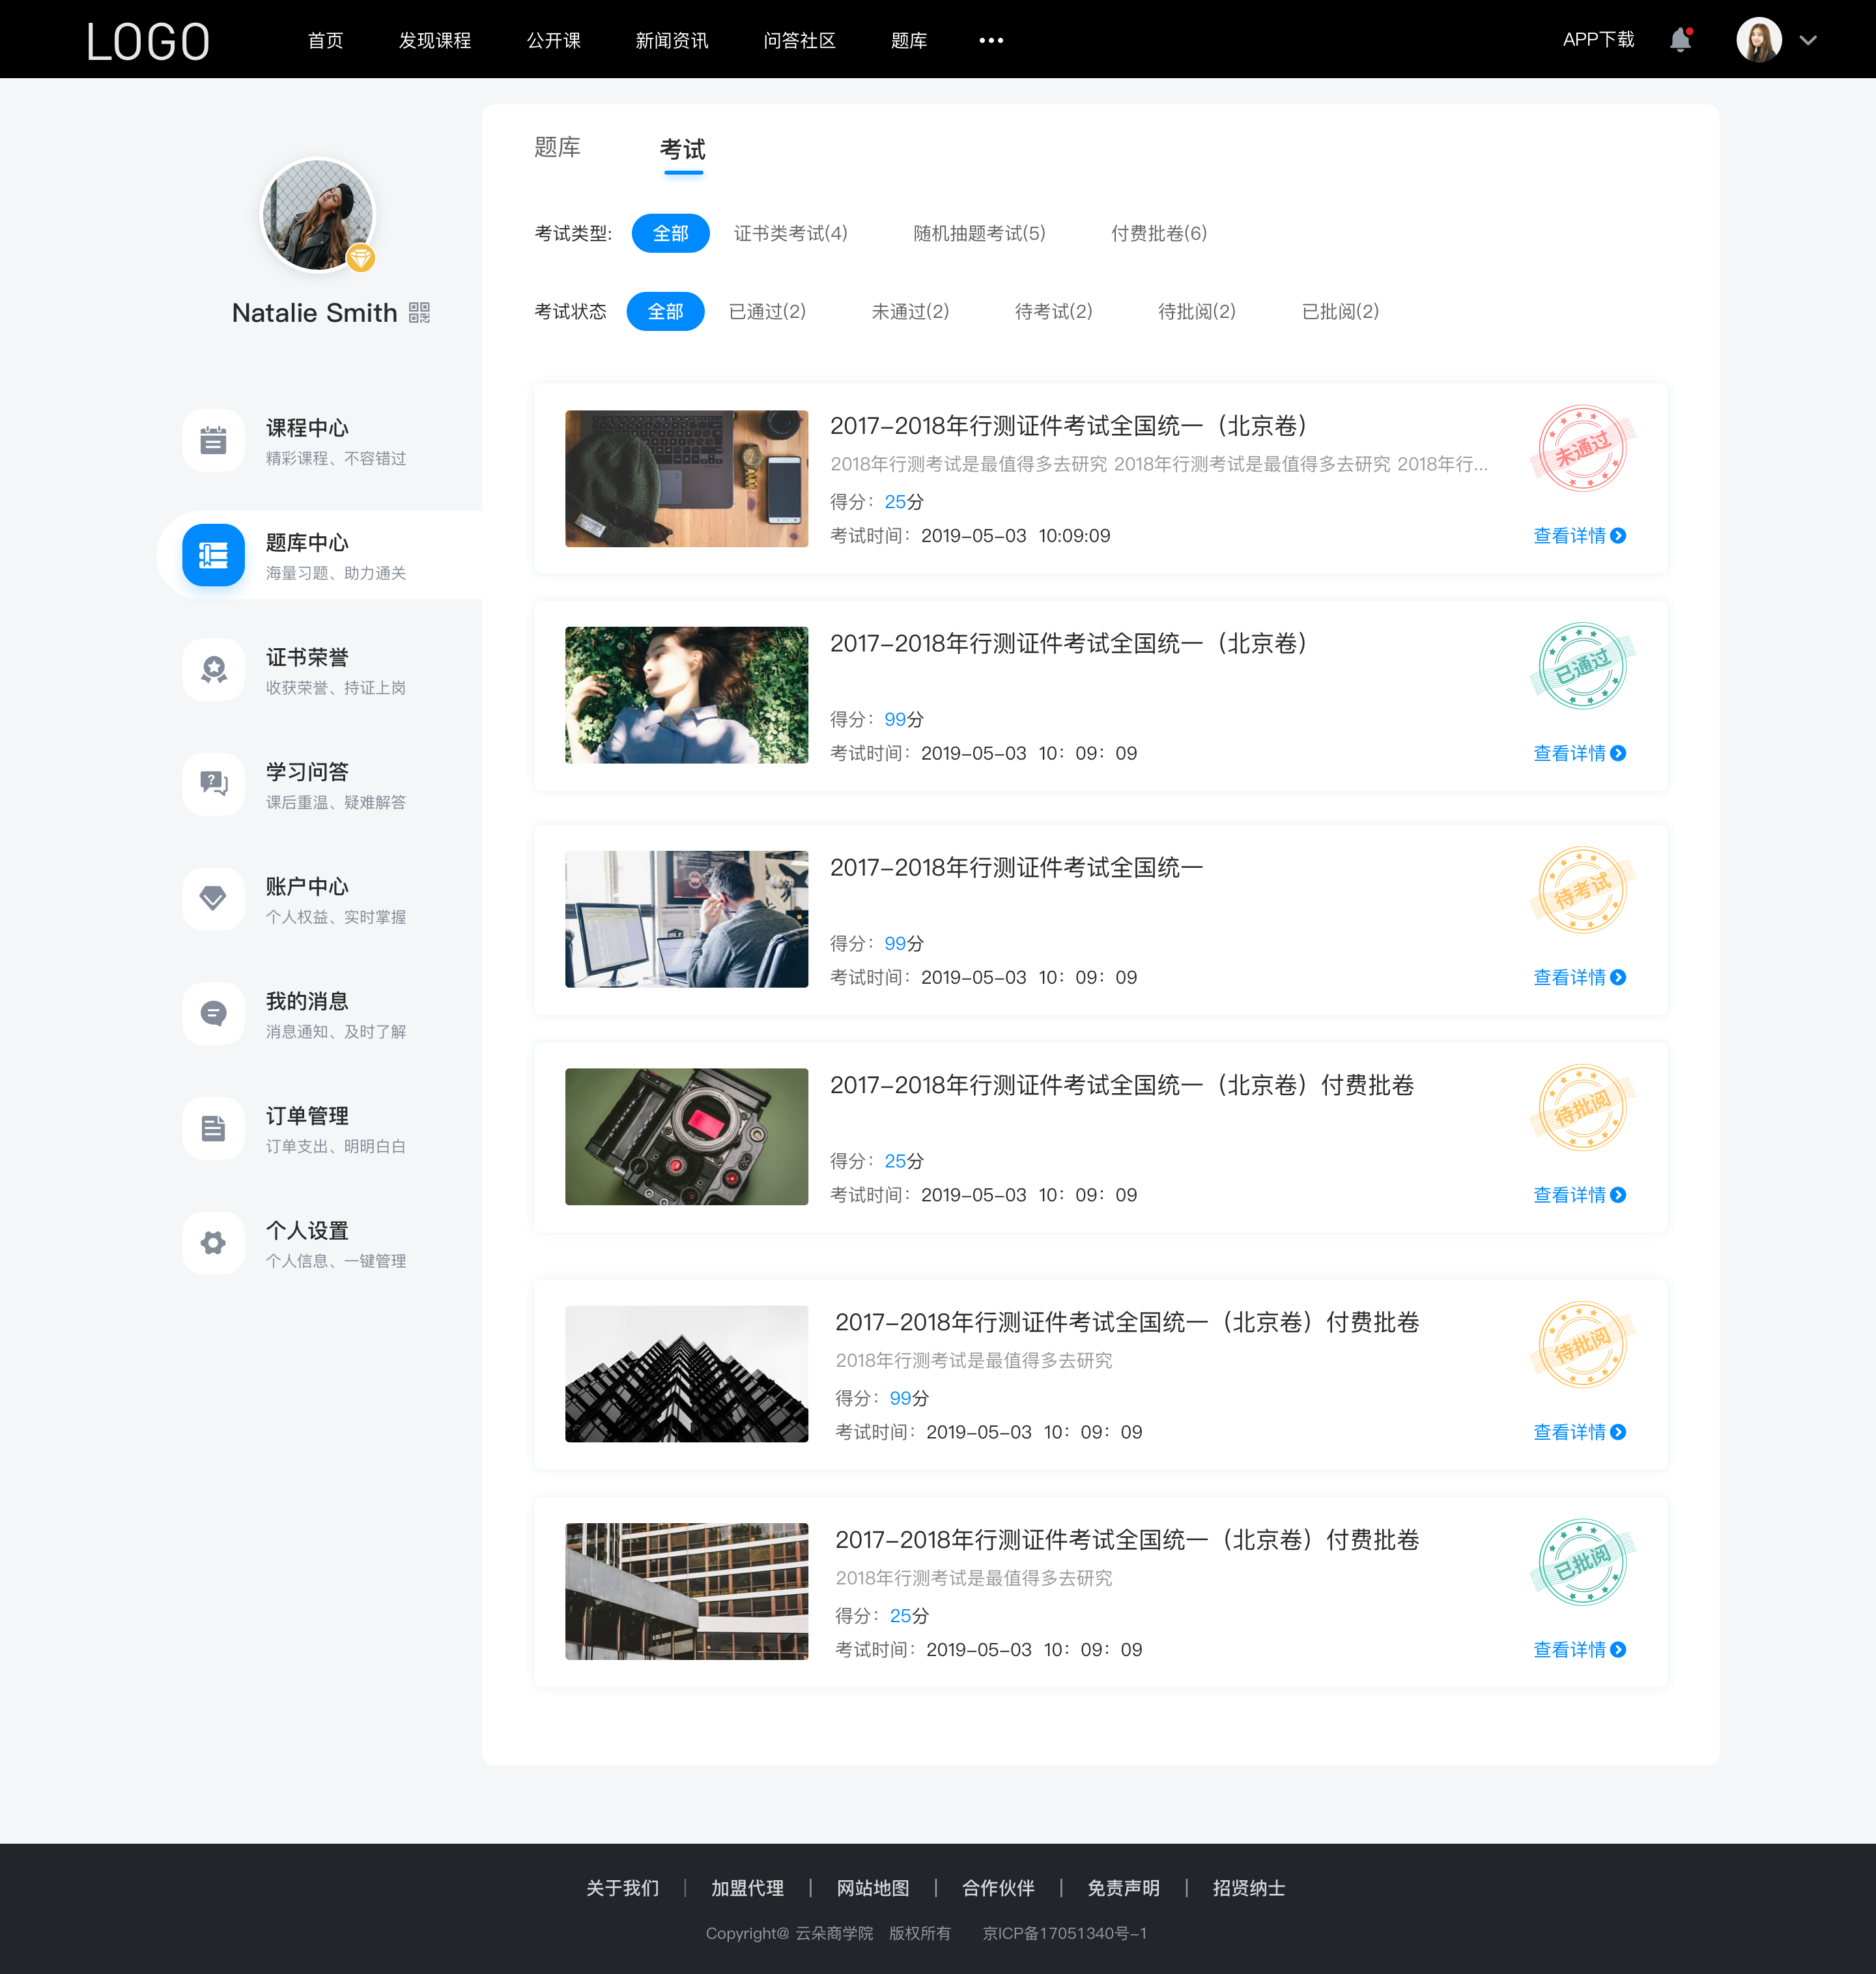Click 查看详情 for 已通过 exam
Screen dimensions: 1876x1974
[1576, 752]
